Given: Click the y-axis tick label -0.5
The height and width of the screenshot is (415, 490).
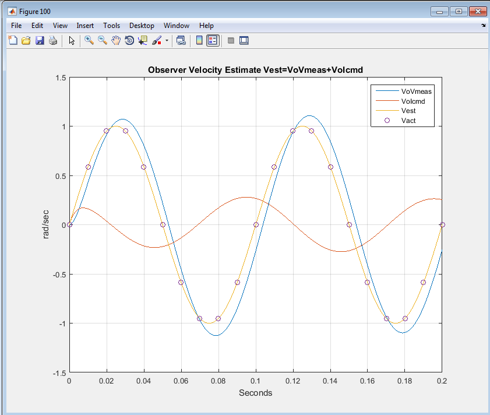Looking at the screenshot, I should point(59,275).
